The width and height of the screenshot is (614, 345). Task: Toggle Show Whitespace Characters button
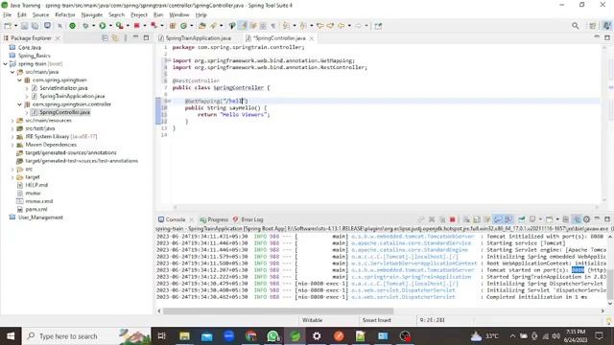click(x=272, y=26)
